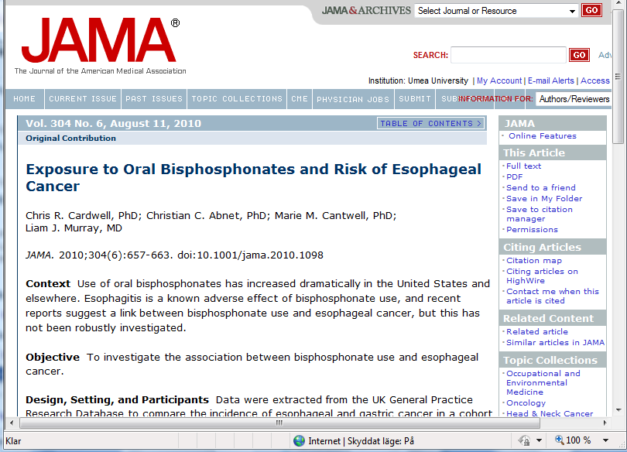The height and width of the screenshot is (452, 627).
Task: Click author name 'Marie M. Cantwell, PhD'
Action: [x=334, y=215]
